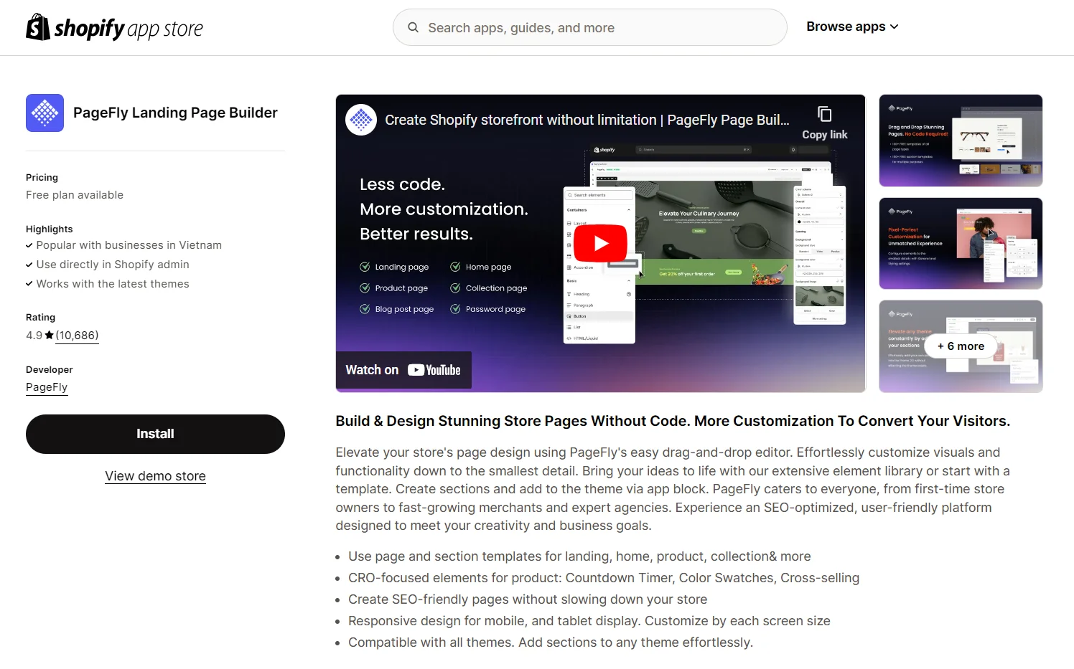
Task: Click the 'Build & Design Stunning Store Pages' heading
Action: [673, 421]
